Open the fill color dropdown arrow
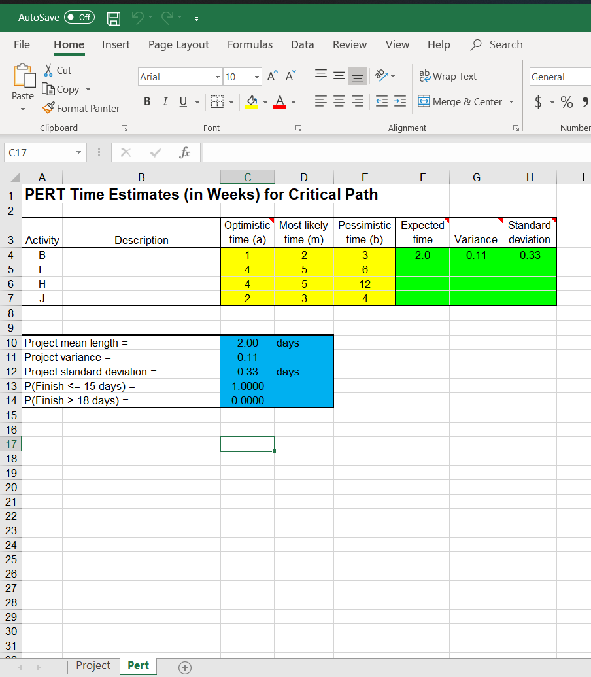Image resolution: width=591 pixels, height=677 pixels. [x=264, y=103]
